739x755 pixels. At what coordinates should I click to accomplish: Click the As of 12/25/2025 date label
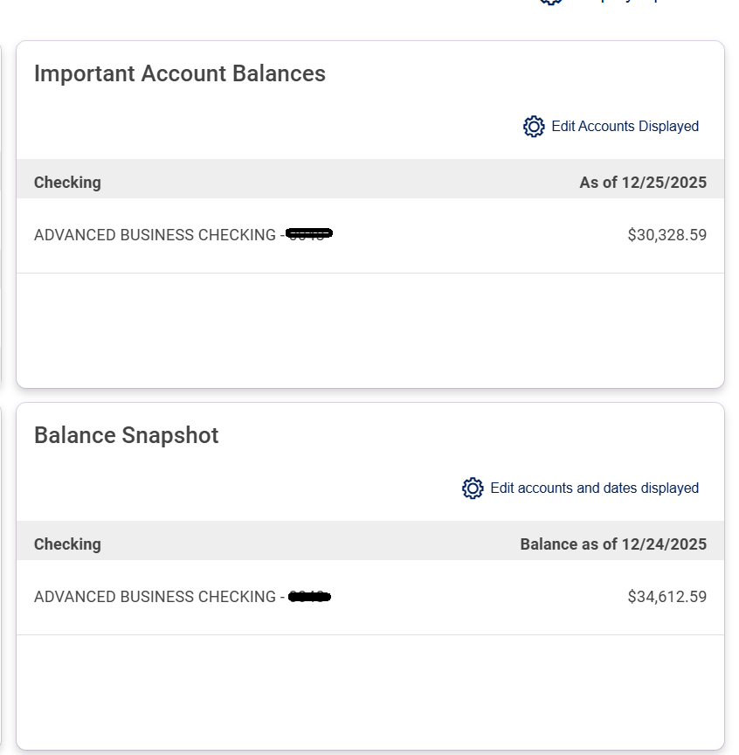[643, 183]
